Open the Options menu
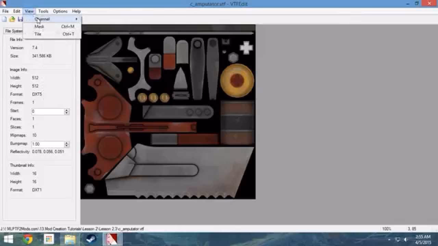 click(x=60, y=11)
